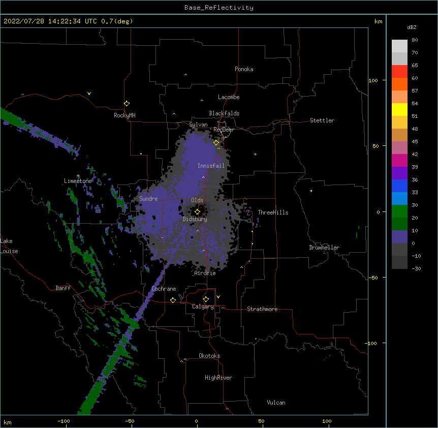Viewport: 438px width, 428px height.
Task: Click the purple 0-10 dBZ legend swatch
Action: 399,237
